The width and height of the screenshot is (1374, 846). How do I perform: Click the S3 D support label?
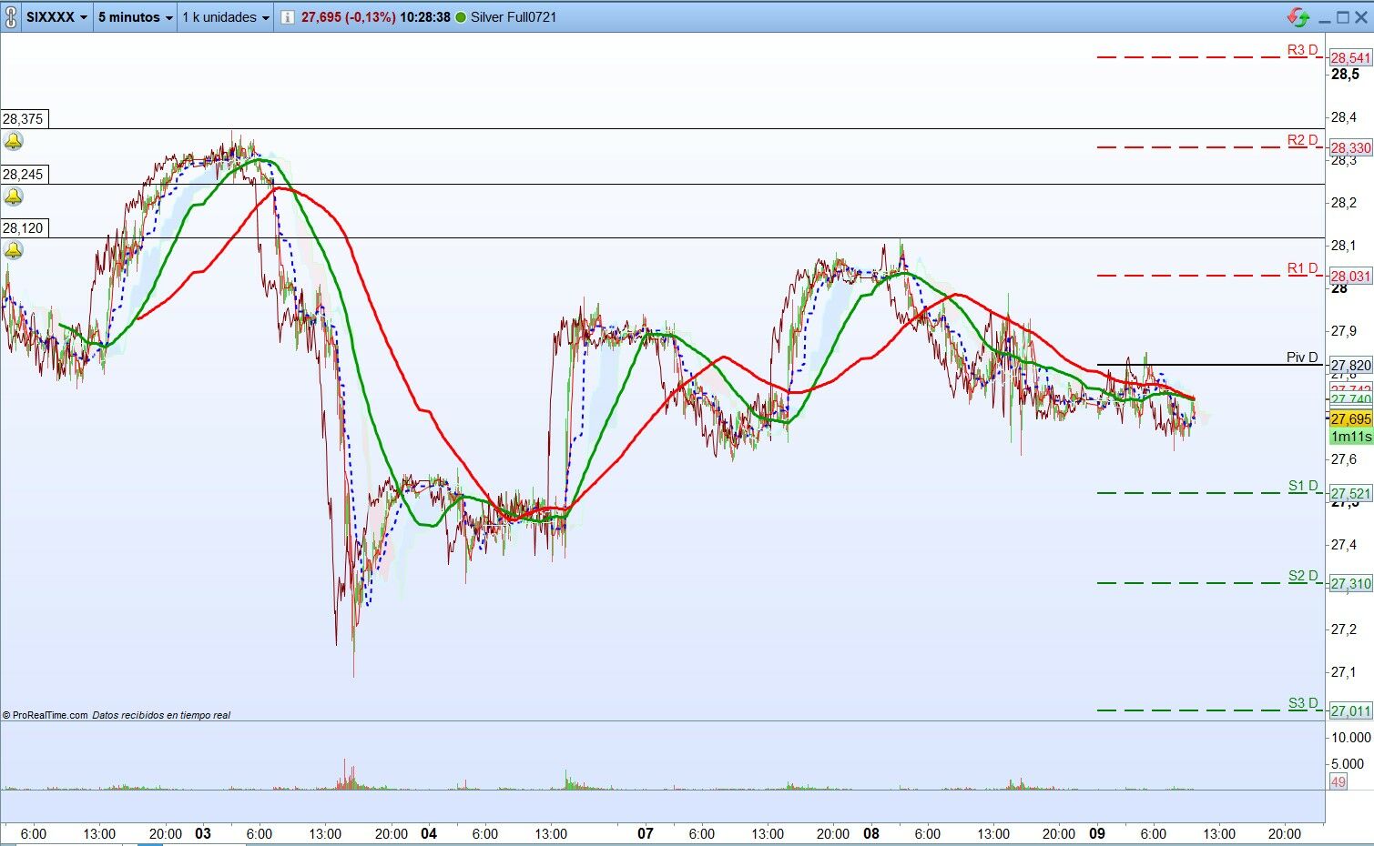coord(1303,703)
